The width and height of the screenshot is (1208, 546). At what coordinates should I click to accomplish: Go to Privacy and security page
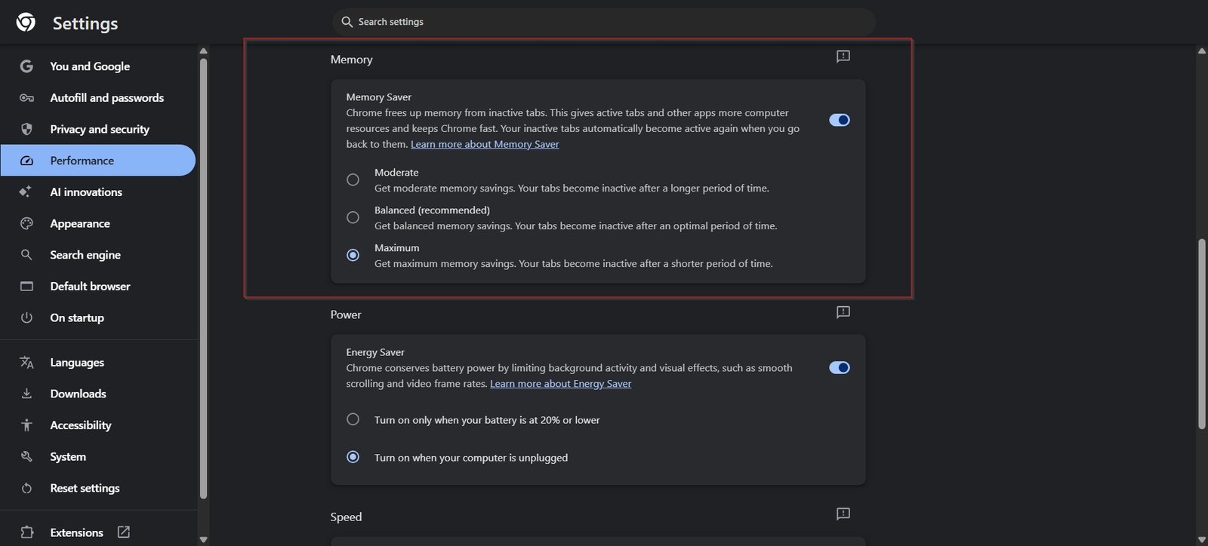(x=98, y=129)
